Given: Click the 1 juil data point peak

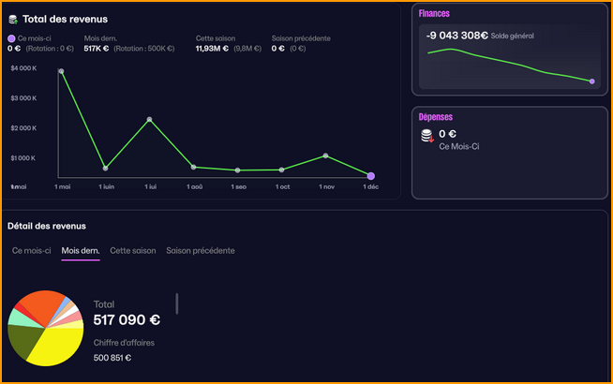Looking at the screenshot, I should click(150, 120).
